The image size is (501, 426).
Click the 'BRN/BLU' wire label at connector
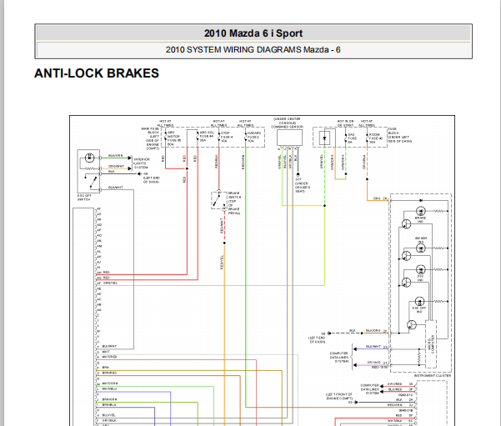click(x=109, y=404)
